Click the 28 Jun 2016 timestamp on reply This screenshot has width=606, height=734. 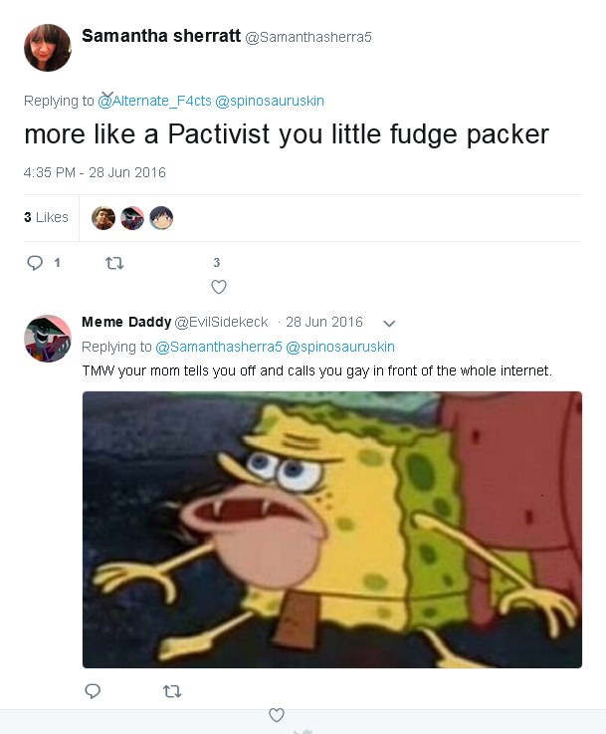(324, 322)
